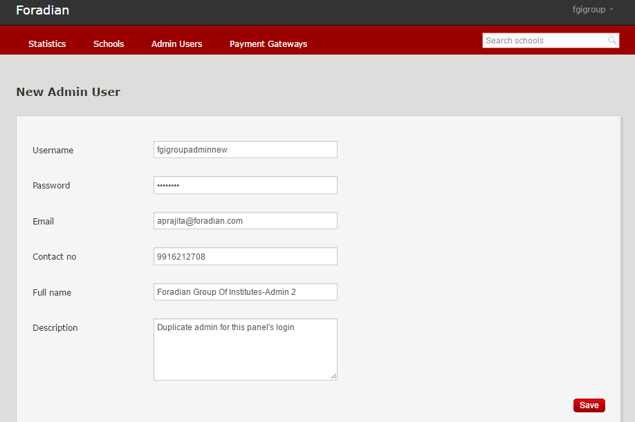
Task: Select the Email field with aprajita@foradian.com
Action: 245,220
